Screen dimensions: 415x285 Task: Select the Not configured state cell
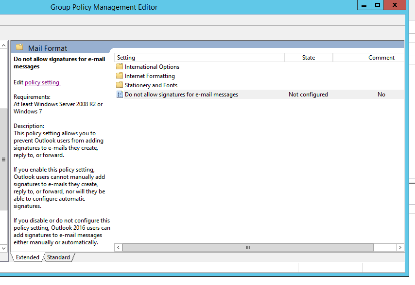(x=308, y=95)
